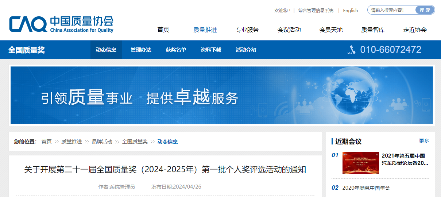Click the 全国质量奖 section title

tap(27, 50)
